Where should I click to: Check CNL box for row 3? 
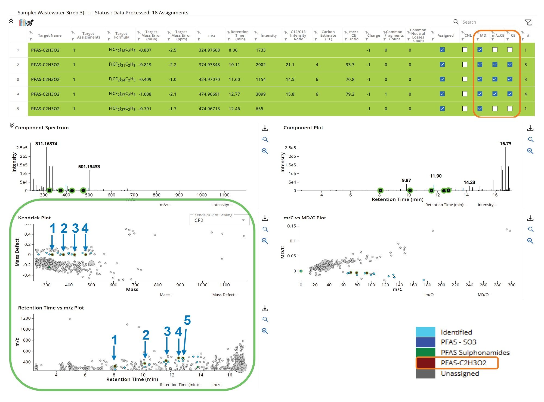465,79
